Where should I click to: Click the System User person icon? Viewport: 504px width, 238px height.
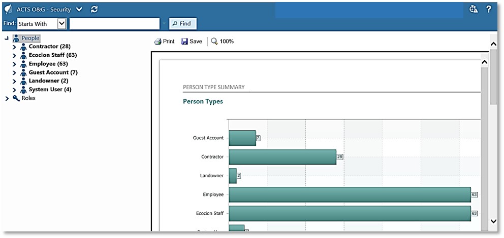coord(23,90)
